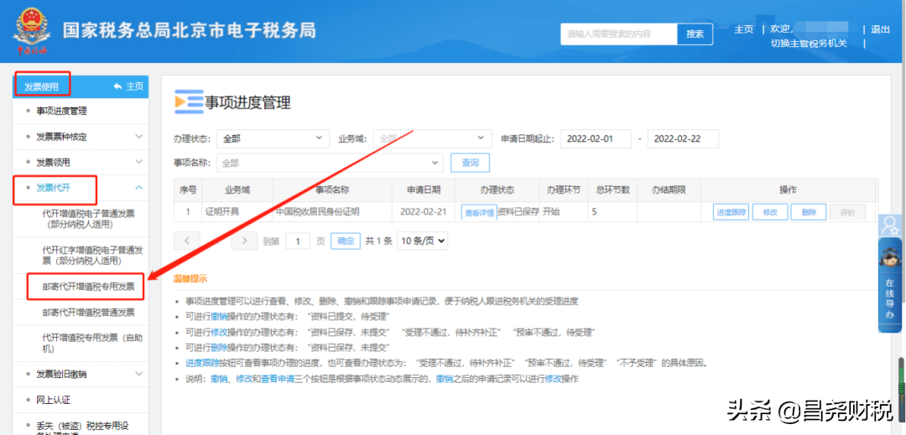Open the 办理状态 dropdown showing 全部
The height and width of the screenshot is (435, 906).
tap(273, 138)
